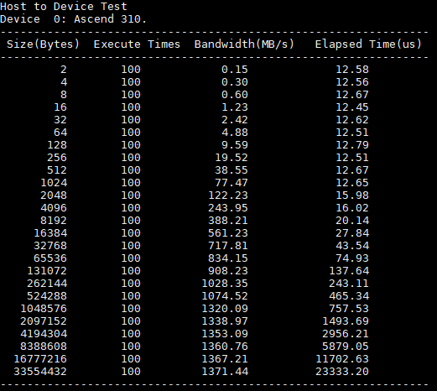Click the 834.15 bandwidth value

(228, 258)
